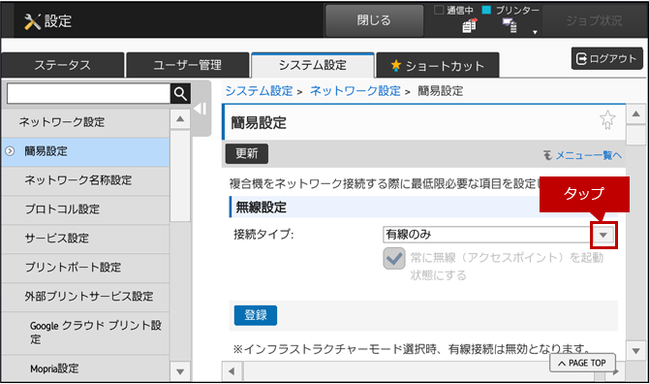This screenshot has height=384, width=649.
Task: Open the メニュー一覧へ link
Action: coord(582,155)
